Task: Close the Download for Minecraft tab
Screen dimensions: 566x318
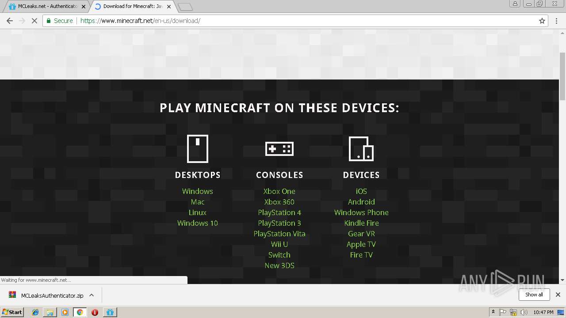Action: tap(169, 7)
